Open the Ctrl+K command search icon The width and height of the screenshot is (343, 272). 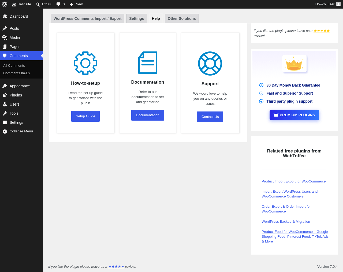pyautogui.click(x=38, y=4)
